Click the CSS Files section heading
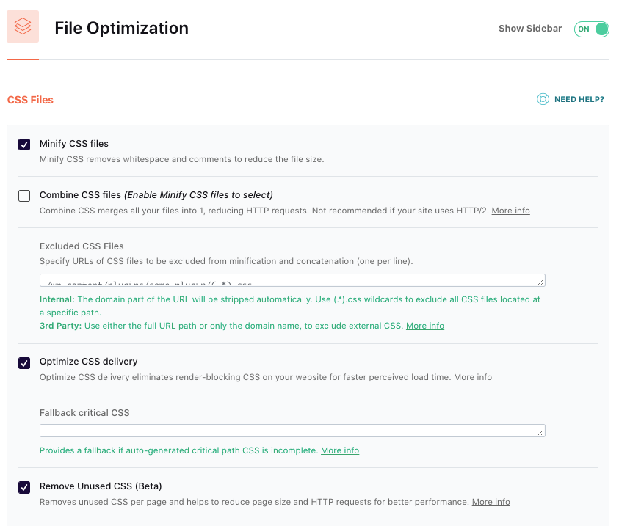619x526 pixels. [x=30, y=100]
